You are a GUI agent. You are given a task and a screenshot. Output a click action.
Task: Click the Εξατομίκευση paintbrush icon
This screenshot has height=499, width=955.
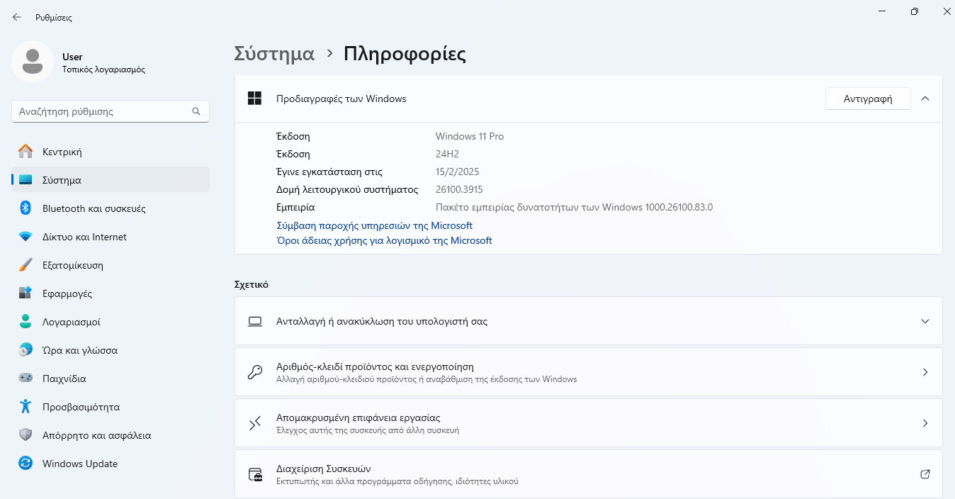click(26, 265)
